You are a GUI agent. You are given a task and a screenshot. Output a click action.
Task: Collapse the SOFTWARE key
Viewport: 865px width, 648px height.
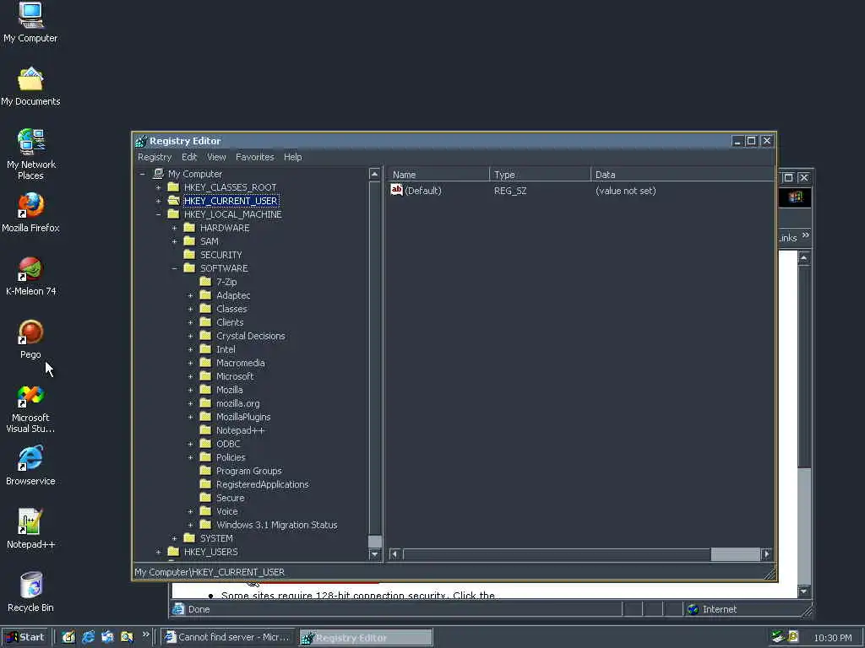point(174,268)
